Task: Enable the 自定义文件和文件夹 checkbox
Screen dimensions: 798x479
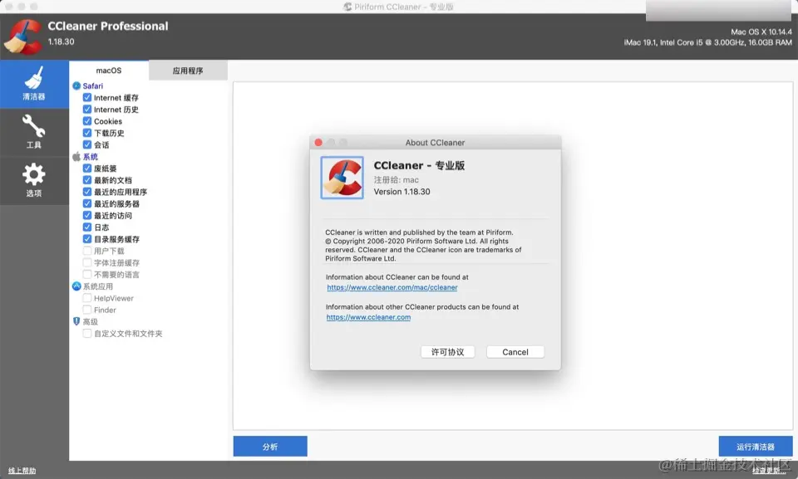Action: click(87, 333)
